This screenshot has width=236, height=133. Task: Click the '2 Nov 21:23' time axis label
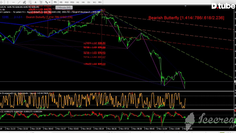(10, 129)
